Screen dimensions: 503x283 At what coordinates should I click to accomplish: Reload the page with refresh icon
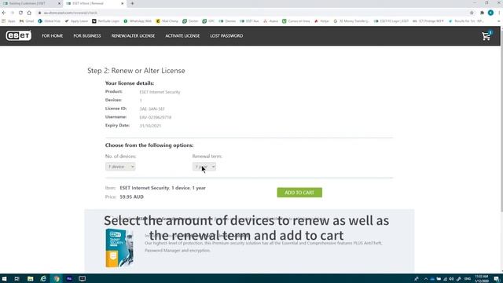tap(20, 13)
